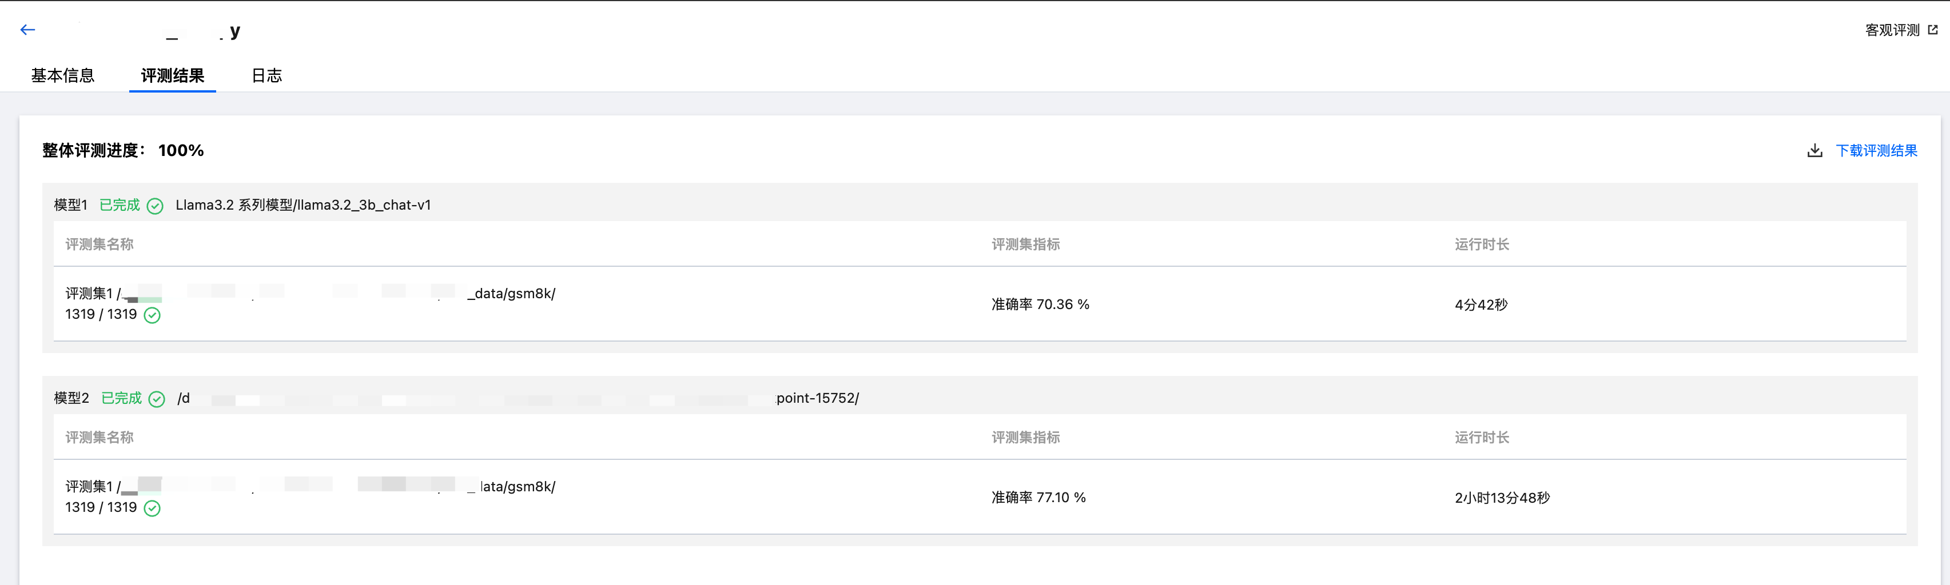This screenshot has height=585, width=1950.
Task: Click the 1319/1319 checkmark under 模型1
Action: pos(152,315)
